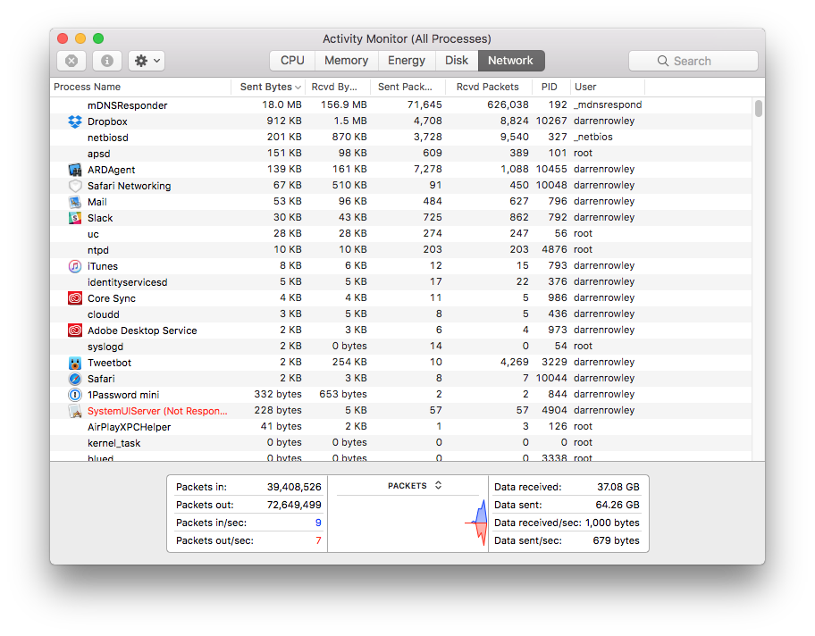The width and height of the screenshot is (815, 636).
Task: Click the Adobe Desktop Service icon
Action: click(x=75, y=331)
